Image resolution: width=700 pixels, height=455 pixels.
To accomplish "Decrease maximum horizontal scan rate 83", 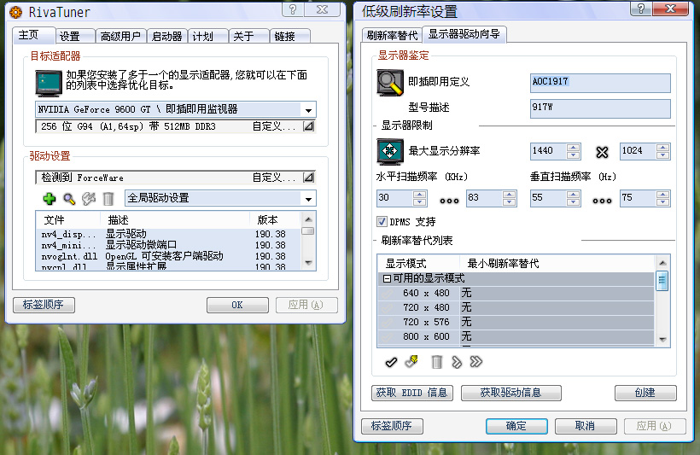I will click(x=509, y=202).
